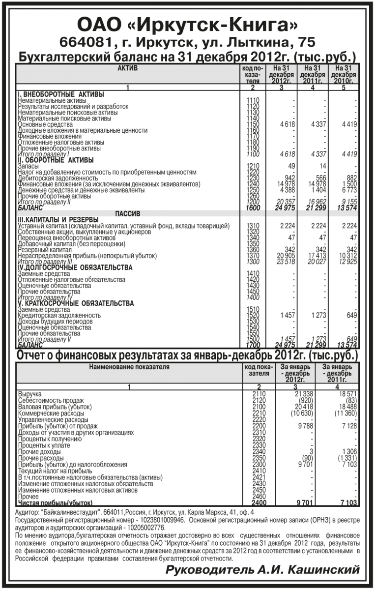375x590 pixels.
Task: Click the Руководитель А.И. Кашинский signature line
Action: (x=262, y=570)
